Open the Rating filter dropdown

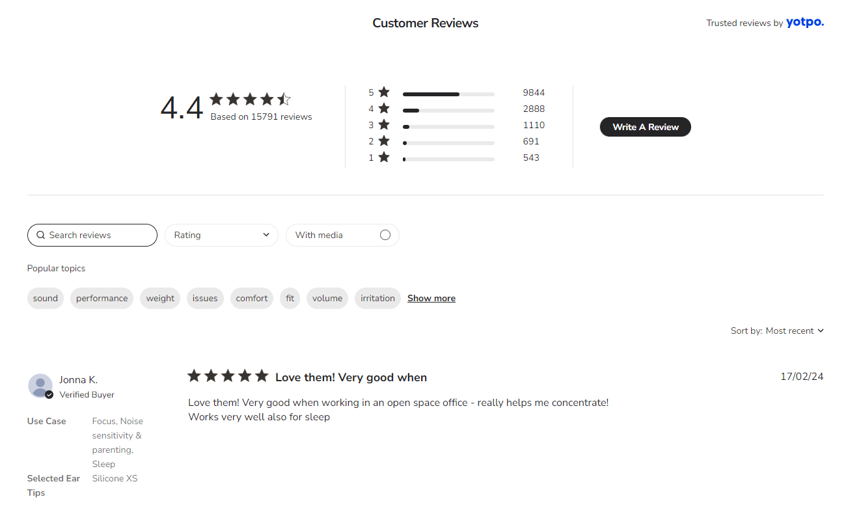point(221,236)
